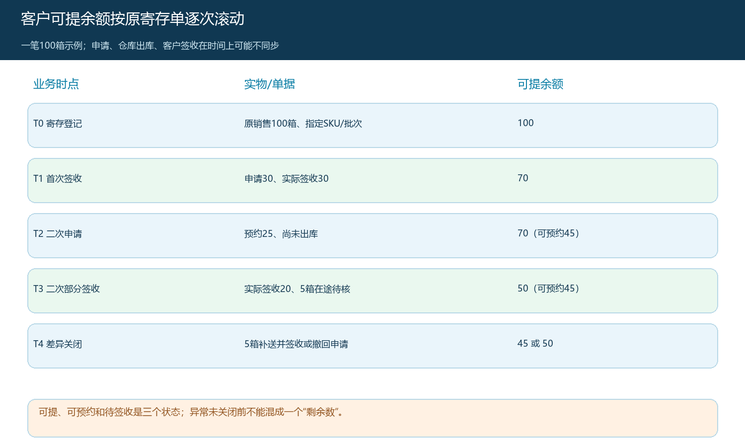745x447 pixels.
Task: Click the text 实际签收20、5箱在途待核
Action: click(297, 289)
